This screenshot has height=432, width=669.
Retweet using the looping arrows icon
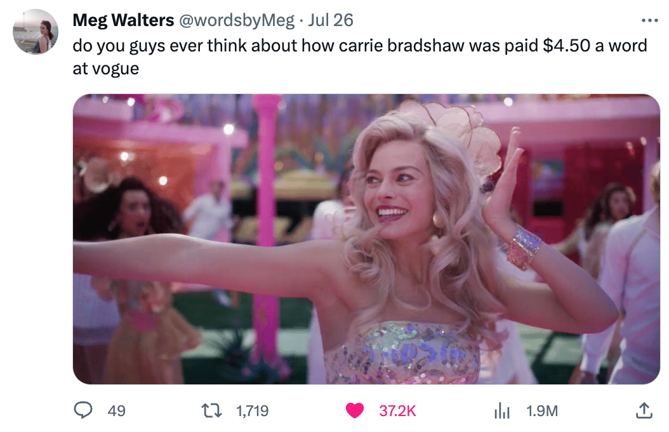[211, 410]
